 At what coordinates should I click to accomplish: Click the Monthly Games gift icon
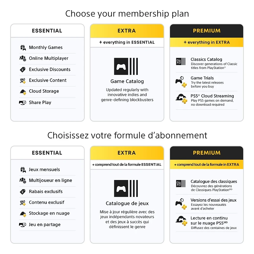tap(23, 48)
